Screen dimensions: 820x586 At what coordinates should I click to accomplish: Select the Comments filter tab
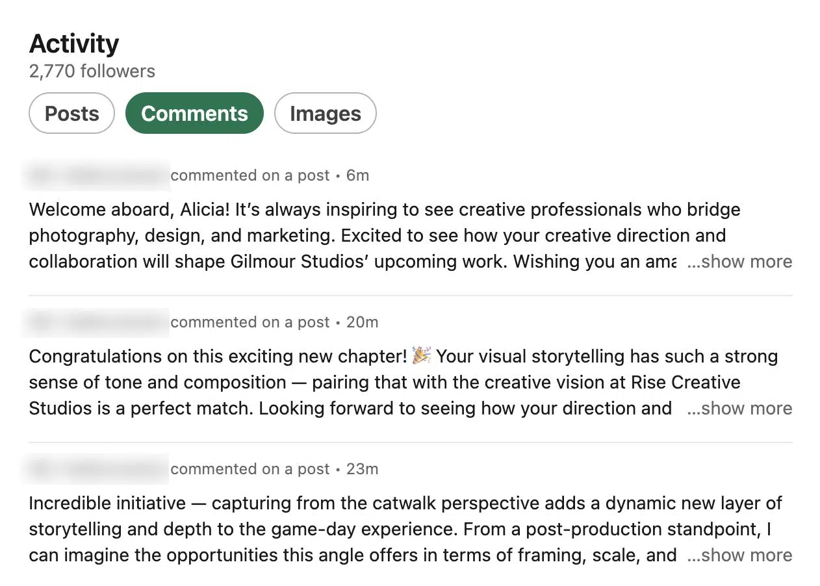pyautogui.click(x=194, y=114)
